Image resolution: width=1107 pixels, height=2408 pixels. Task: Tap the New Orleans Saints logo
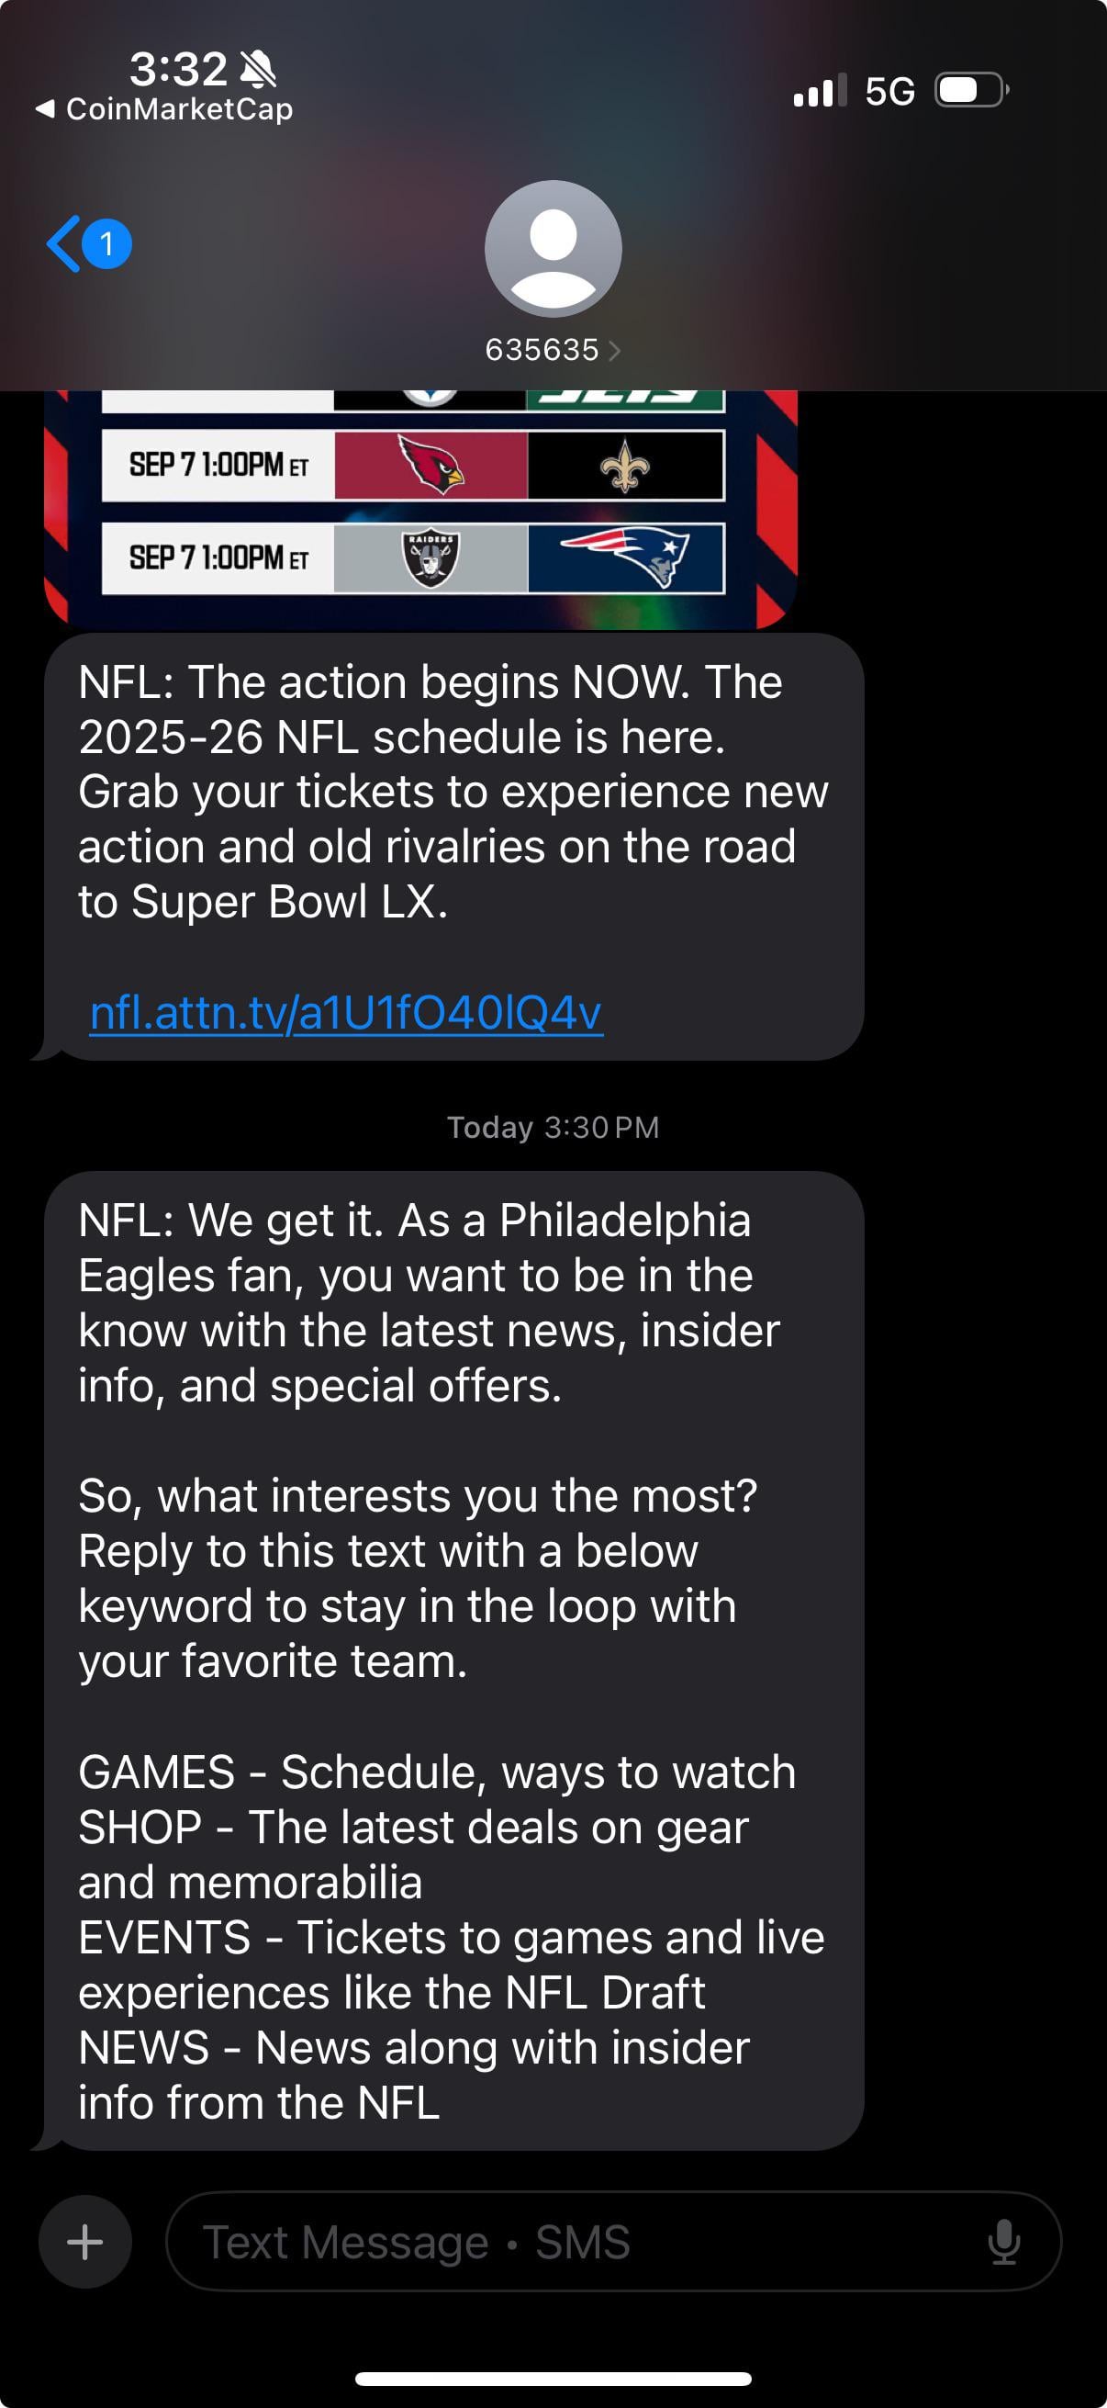pos(625,467)
